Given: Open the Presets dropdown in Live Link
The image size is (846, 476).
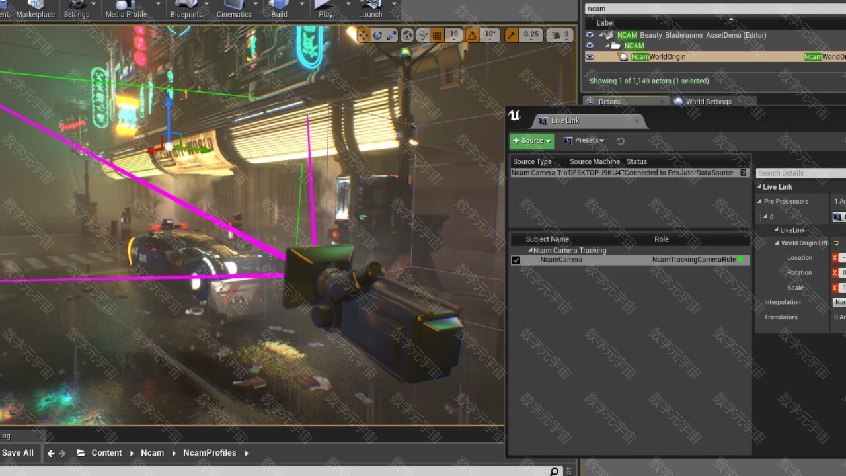Looking at the screenshot, I should [x=584, y=141].
